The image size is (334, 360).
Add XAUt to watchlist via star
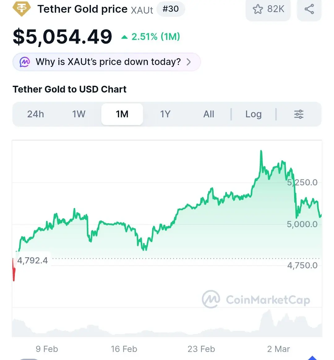(x=258, y=9)
